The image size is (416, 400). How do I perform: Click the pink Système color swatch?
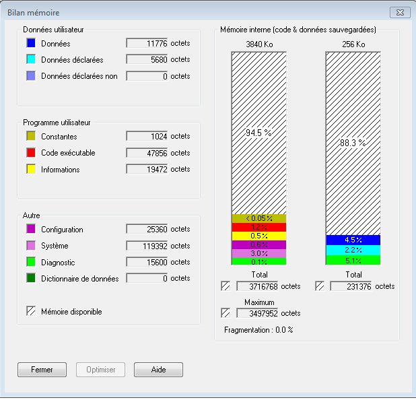tap(31, 246)
